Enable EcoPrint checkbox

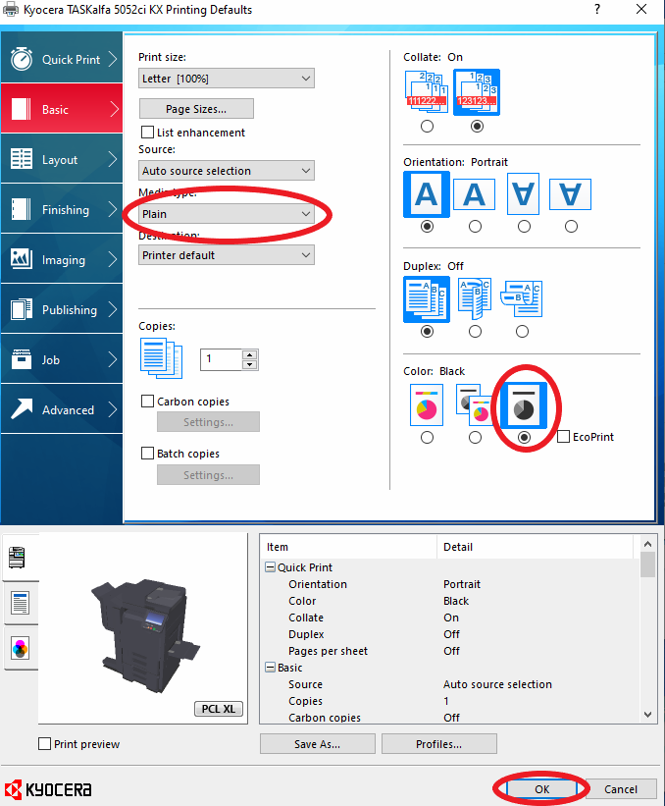[x=563, y=437]
